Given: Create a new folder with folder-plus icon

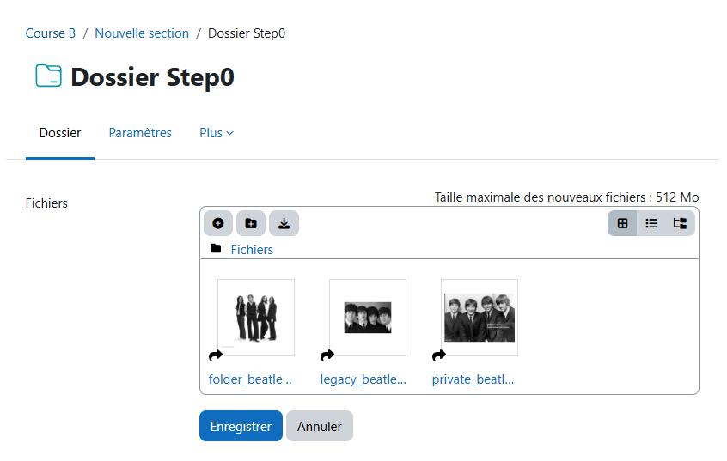Looking at the screenshot, I should pyautogui.click(x=251, y=224).
